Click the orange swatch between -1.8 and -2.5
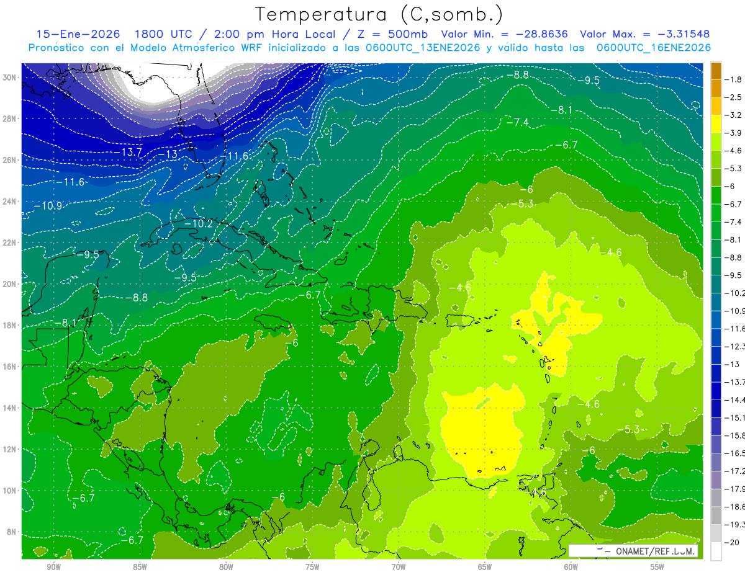The image size is (745, 575). click(x=716, y=88)
